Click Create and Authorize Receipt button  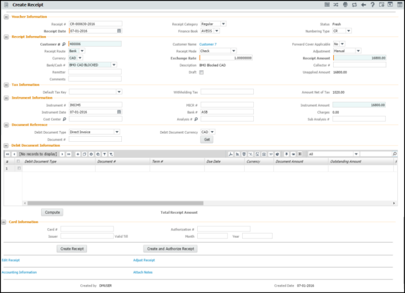tap(170, 249)
